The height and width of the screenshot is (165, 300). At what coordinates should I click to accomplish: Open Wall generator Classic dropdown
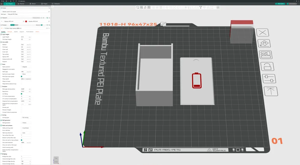pos(26,123)
